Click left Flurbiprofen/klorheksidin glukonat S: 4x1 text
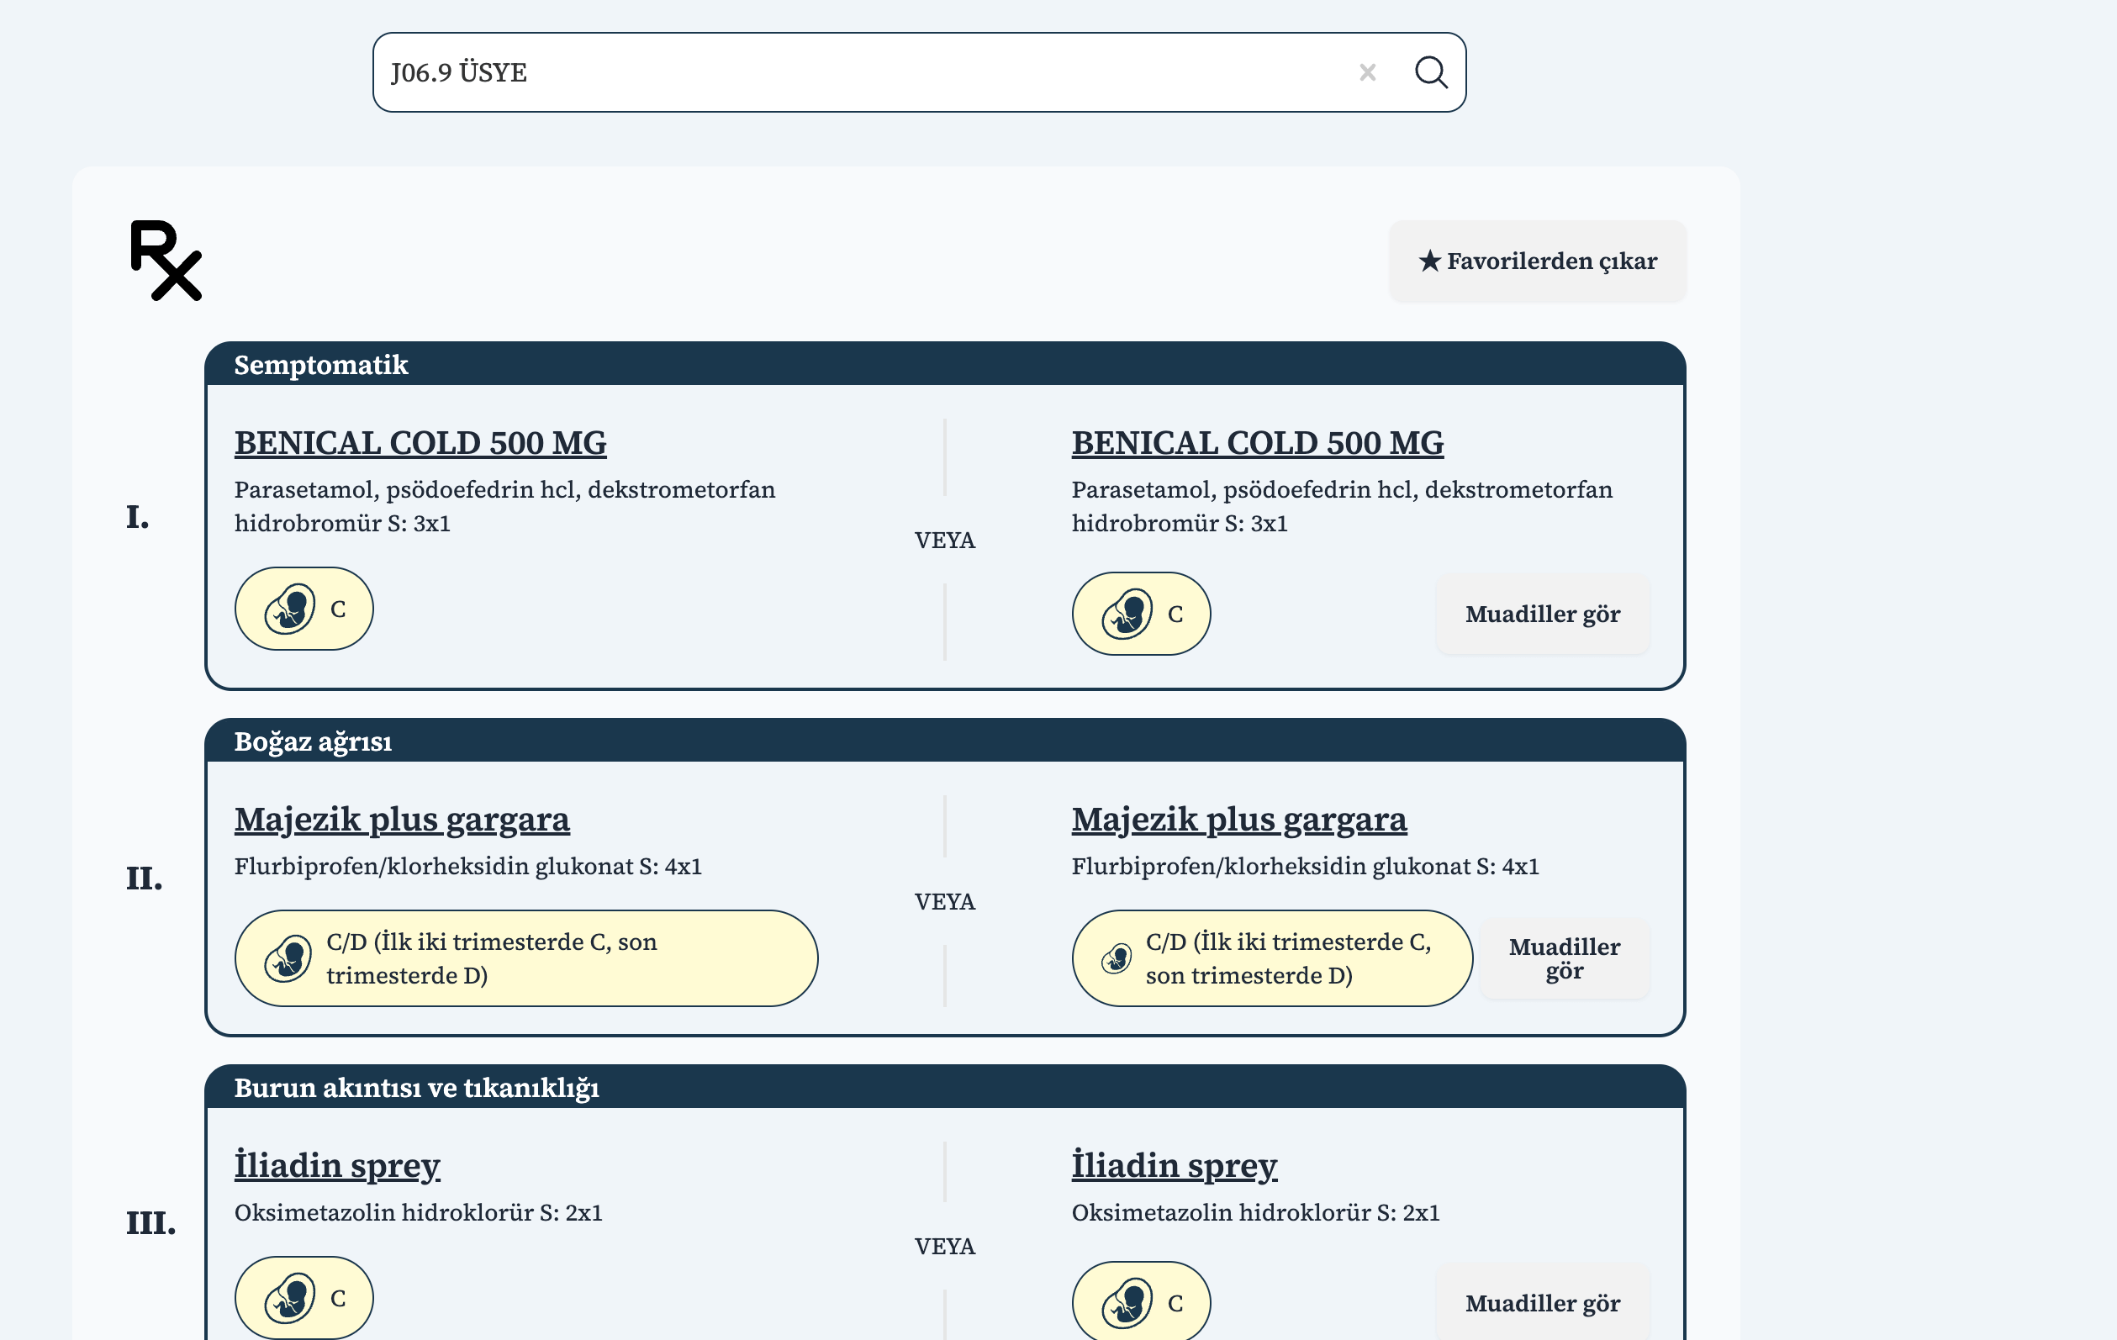Screen dimensions: 2117x1340 (467, 866)
